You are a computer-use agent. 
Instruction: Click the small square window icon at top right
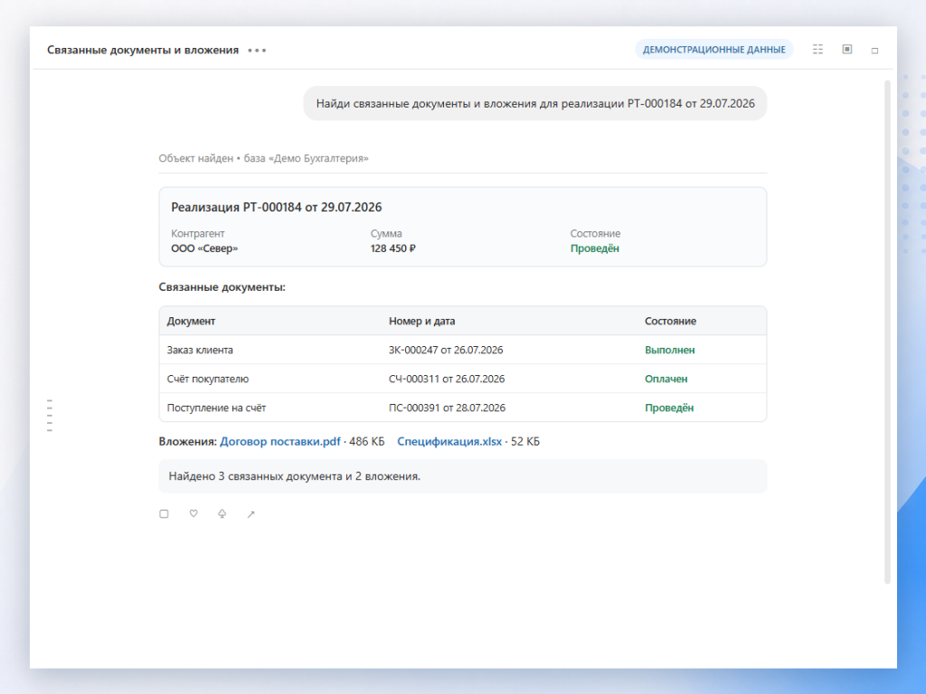click(x=874, y=51)
